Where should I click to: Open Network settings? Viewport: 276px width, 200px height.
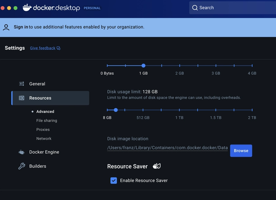44,138
